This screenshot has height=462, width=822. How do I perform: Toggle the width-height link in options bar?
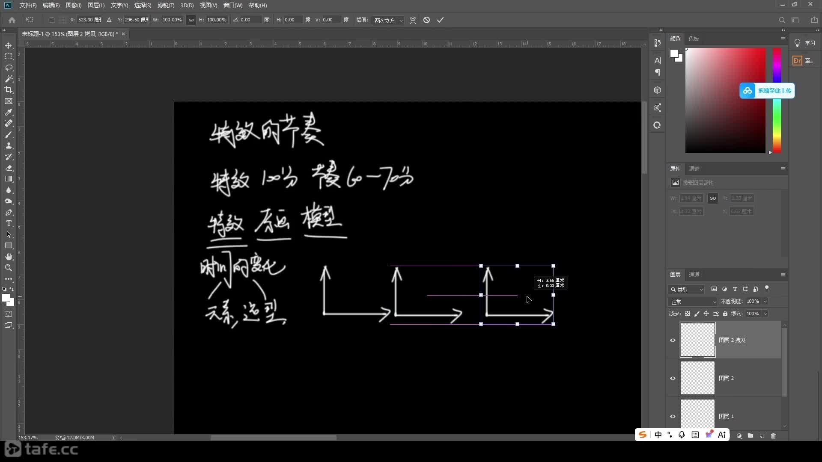pyautogui.click(x=191, y=20)
